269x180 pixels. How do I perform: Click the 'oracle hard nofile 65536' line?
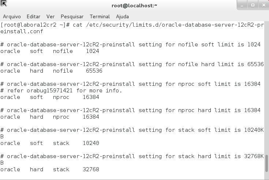(x=51, y=71)
